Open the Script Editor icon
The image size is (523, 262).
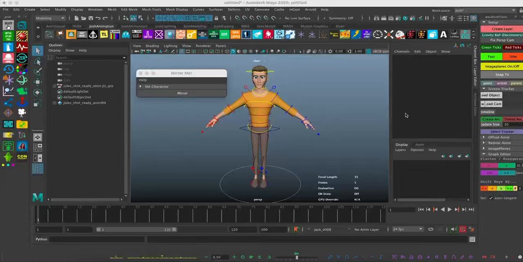tap(472, 239)
